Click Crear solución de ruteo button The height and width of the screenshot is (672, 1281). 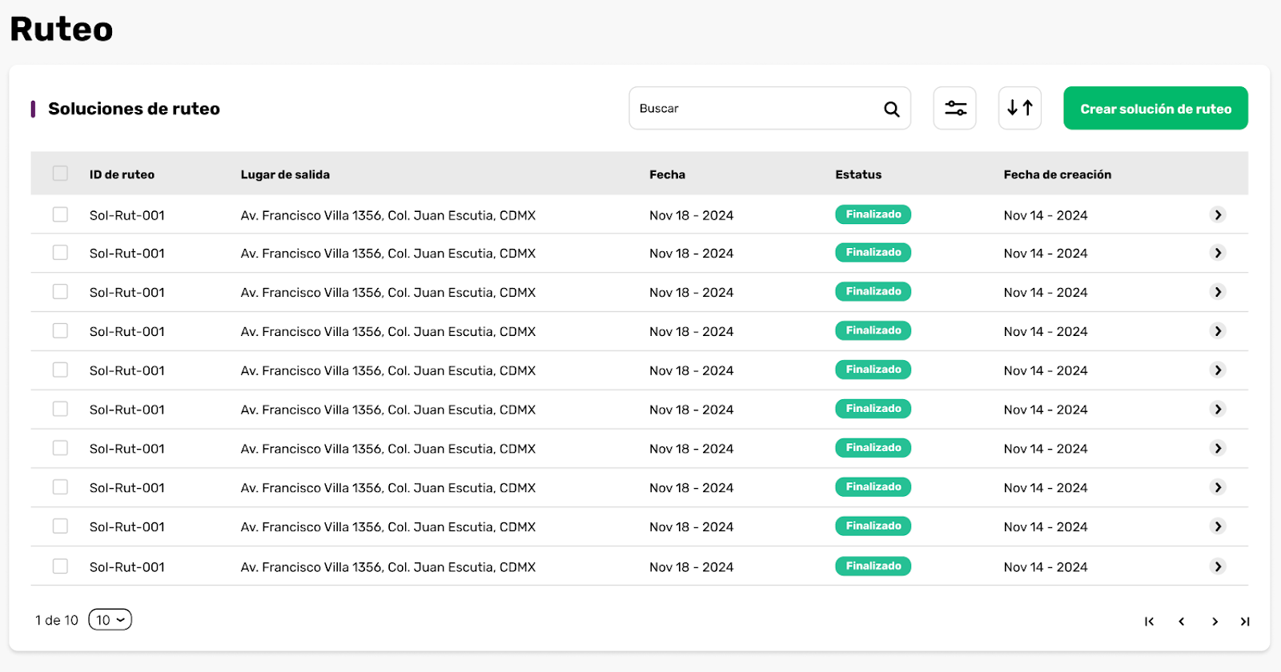(x=1155, y=108)
